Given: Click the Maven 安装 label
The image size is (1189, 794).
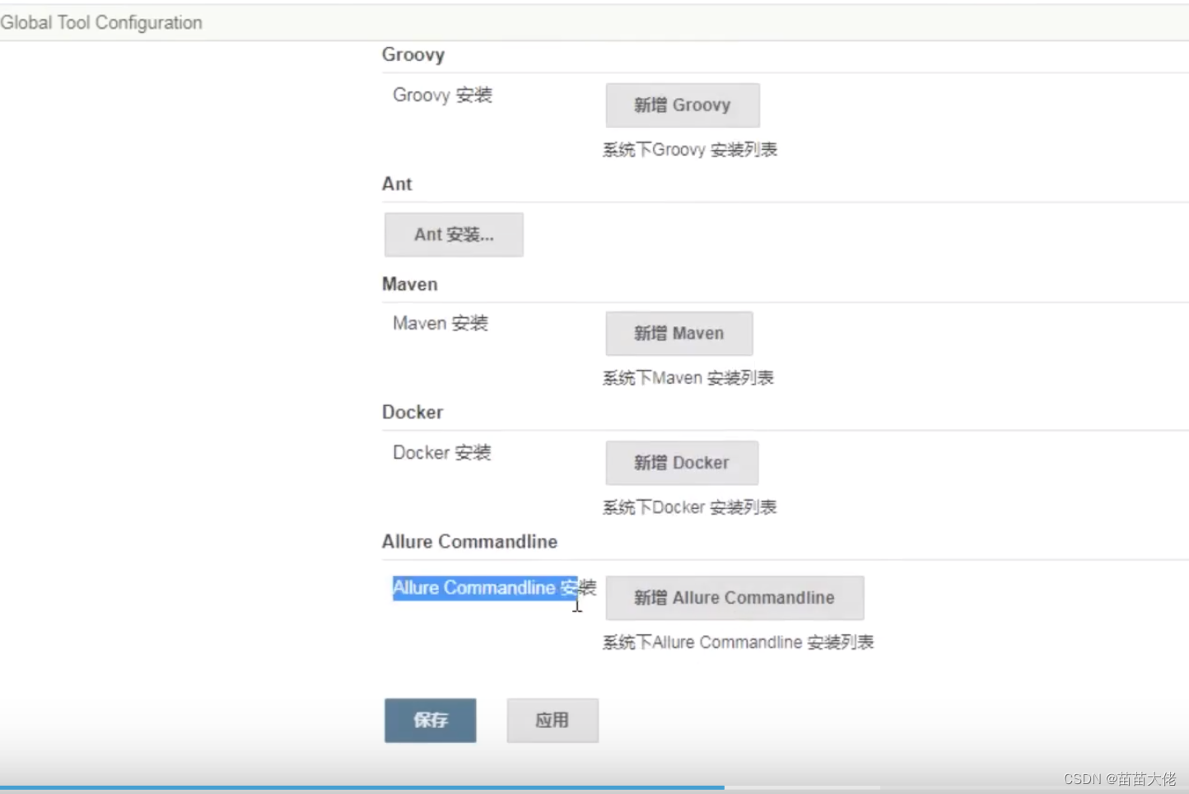Looking at the screenshot, I should pos(441,324).
